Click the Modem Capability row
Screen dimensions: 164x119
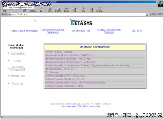[95, 65]
